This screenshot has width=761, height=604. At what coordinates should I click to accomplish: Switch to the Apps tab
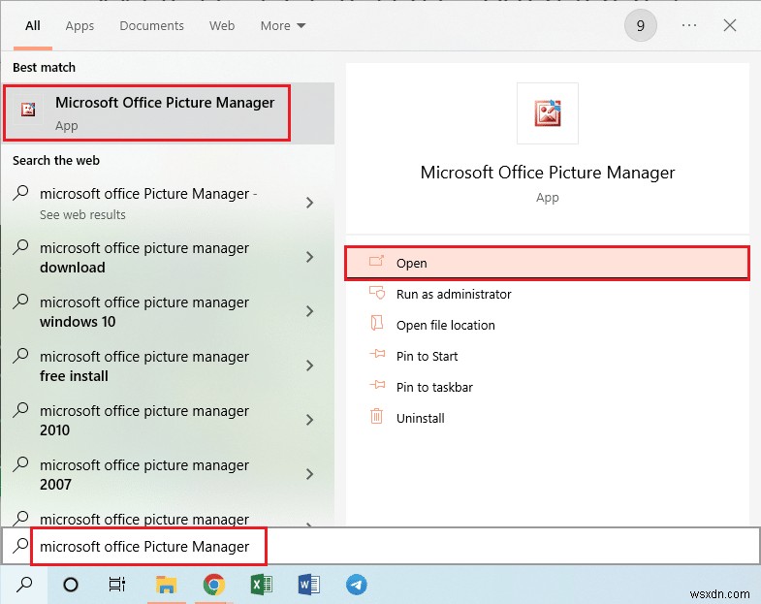coord(79,26)
